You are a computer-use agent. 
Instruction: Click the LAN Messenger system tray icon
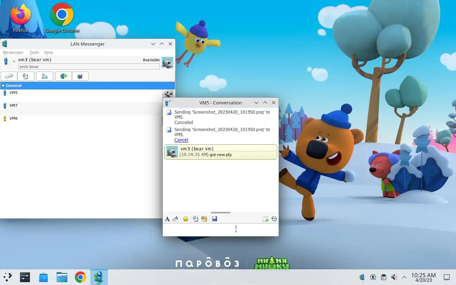pyautogui.click(x=362, y=277)
